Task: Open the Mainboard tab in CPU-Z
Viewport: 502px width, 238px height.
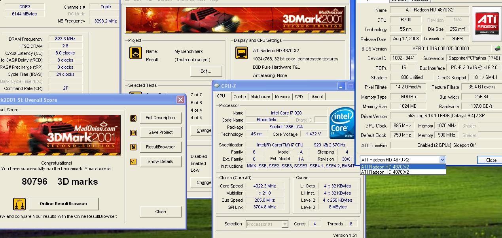Action: pyautogui.click(x=260, y=97)
